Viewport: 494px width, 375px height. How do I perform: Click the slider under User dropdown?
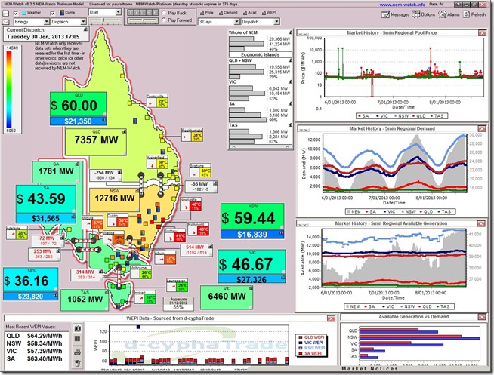pyautogui.click(x=105, y=21)
